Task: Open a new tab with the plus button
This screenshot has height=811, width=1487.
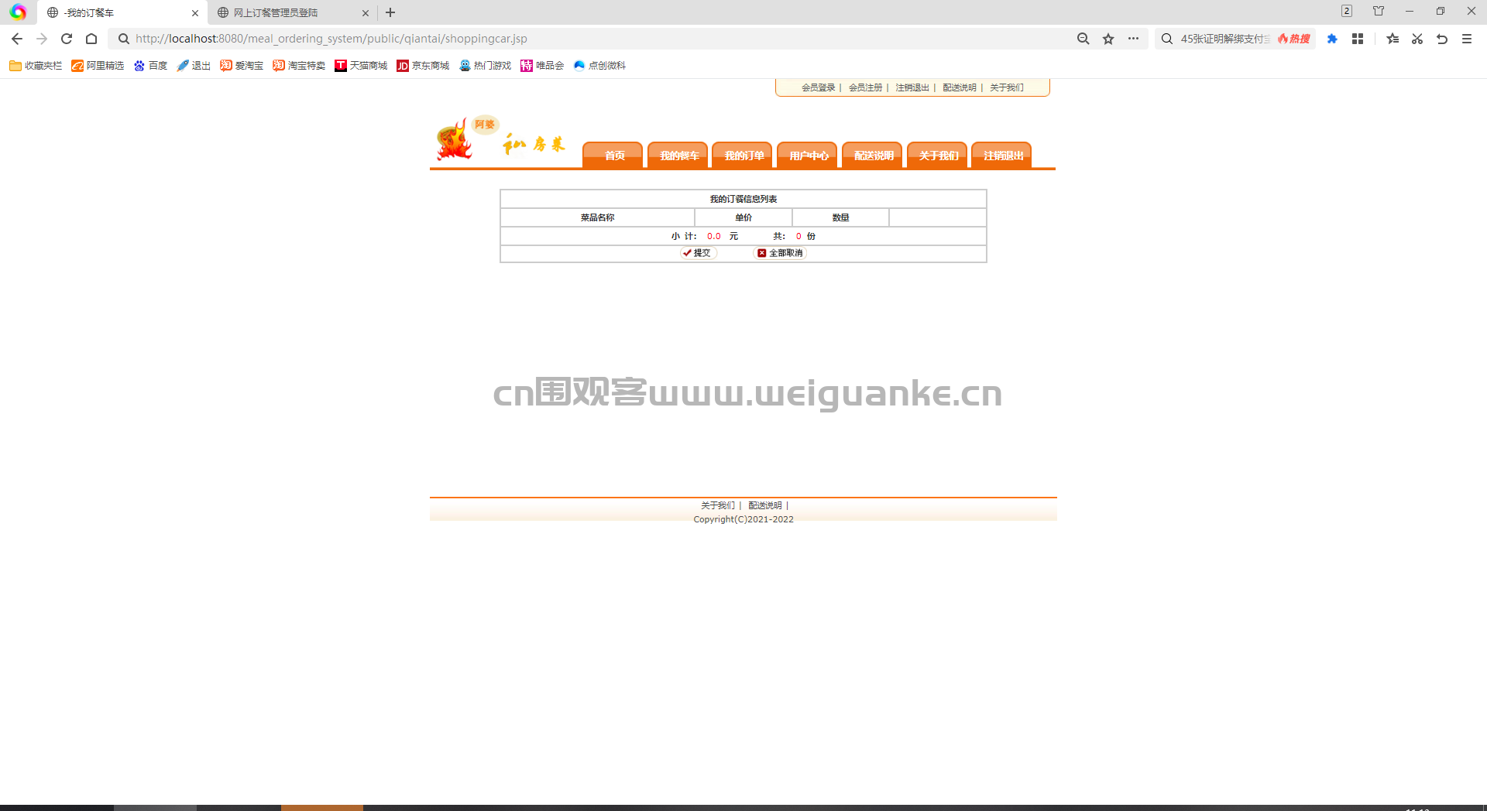Action: click(x=390, y=12)
